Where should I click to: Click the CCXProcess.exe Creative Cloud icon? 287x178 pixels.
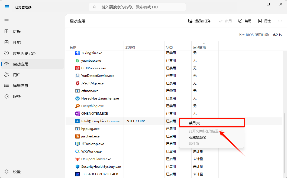[x=78, y=68]
